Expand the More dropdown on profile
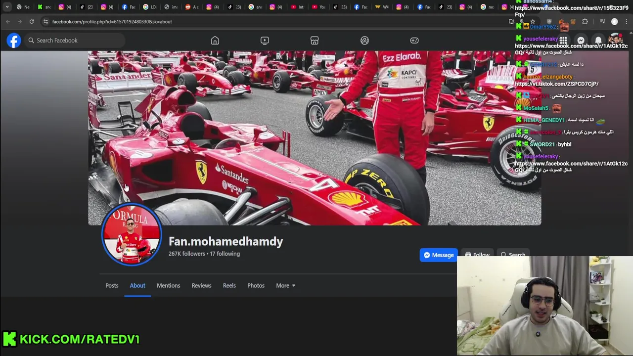Viewport: 633px width, 356px height. pos(285,285)
